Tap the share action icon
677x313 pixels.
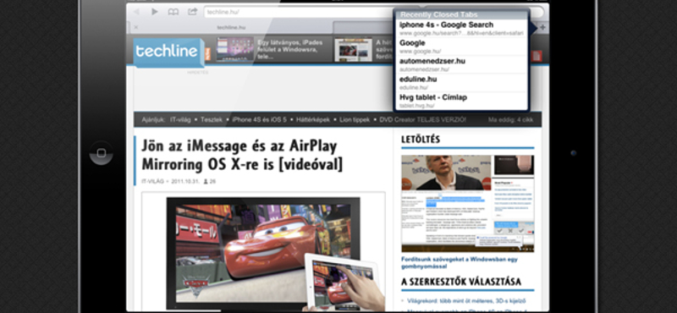(193, 12)
